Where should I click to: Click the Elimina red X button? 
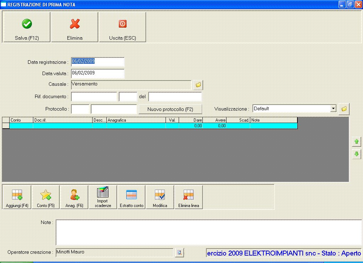74,27
